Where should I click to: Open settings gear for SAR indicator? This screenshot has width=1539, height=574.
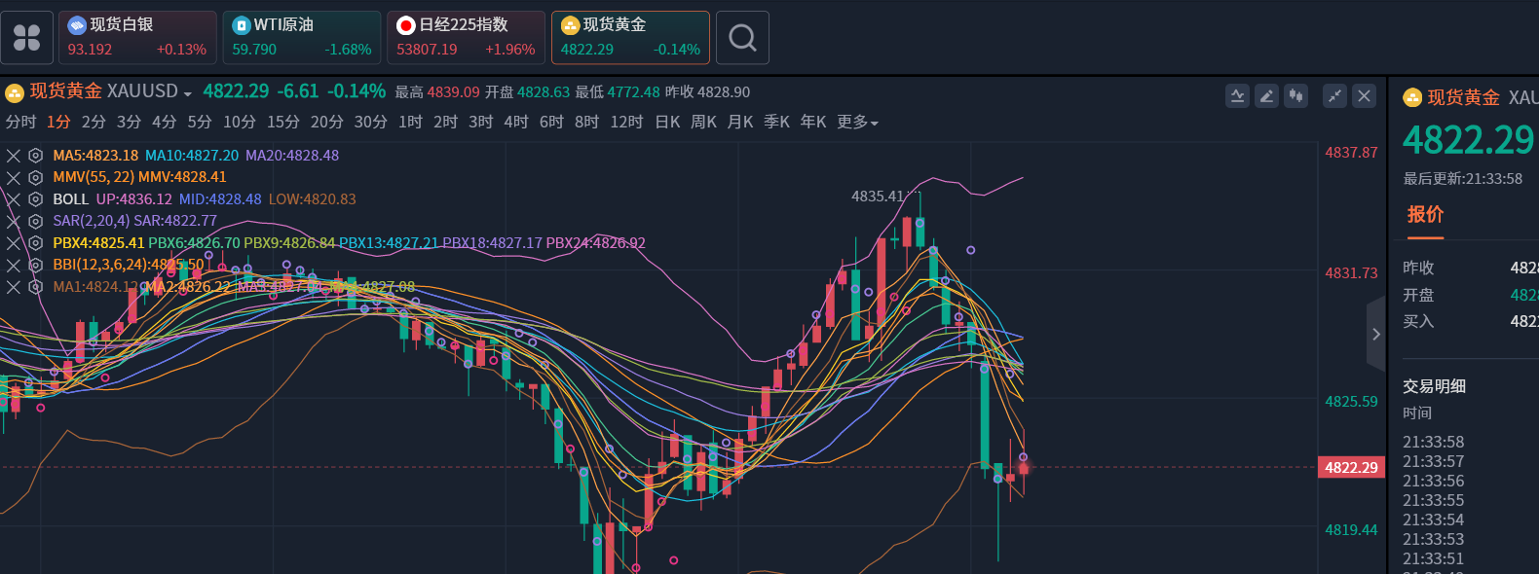[x=36, y=221]
